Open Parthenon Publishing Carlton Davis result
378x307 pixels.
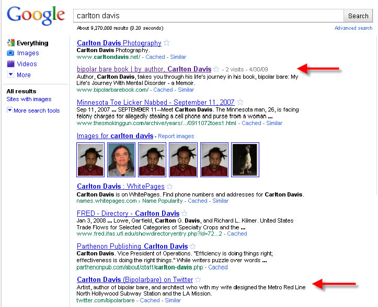(x=132, y=246)
